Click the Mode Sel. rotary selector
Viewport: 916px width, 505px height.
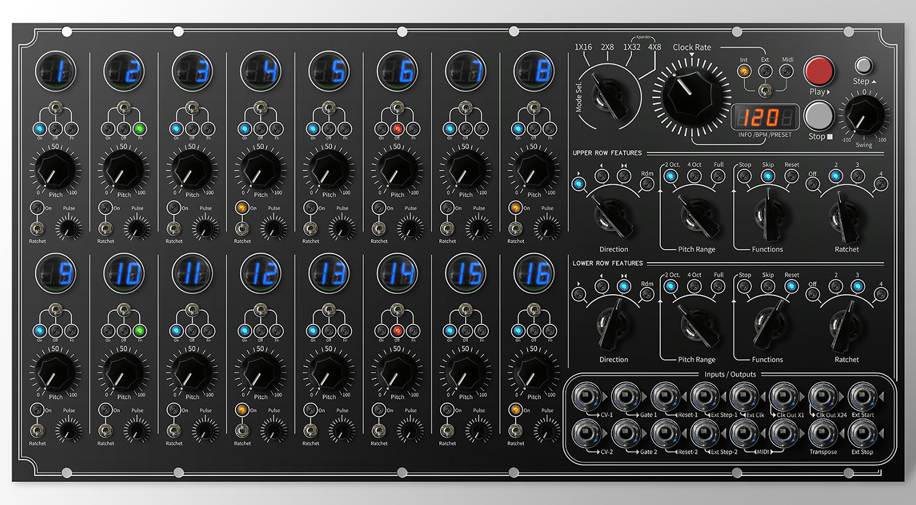[x=608, y=97]
